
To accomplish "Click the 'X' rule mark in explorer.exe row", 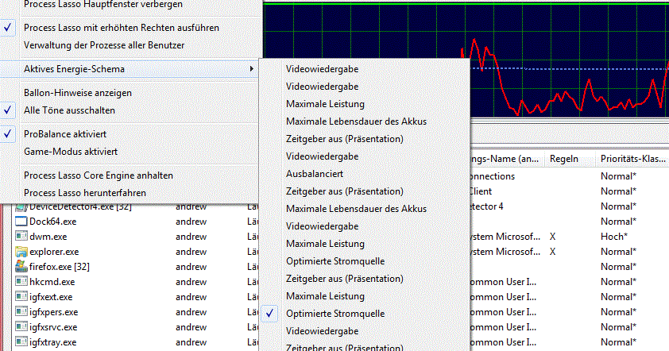I will (x=552, y=252).
